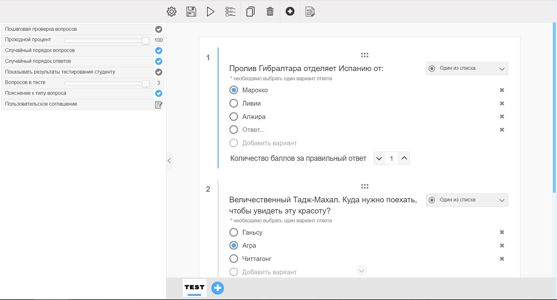Viewport: 557px width, 300px height.
Task: Collapse the left settings panel arrow
Action: coord(169,160)
